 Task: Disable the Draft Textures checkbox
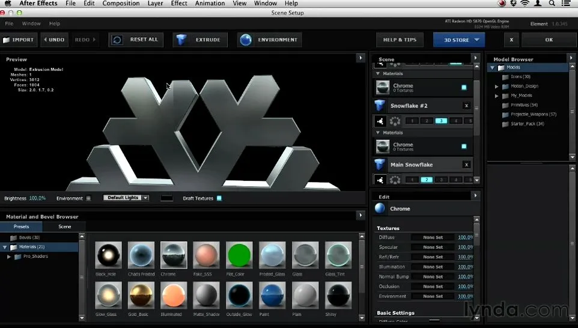(219, 198)
